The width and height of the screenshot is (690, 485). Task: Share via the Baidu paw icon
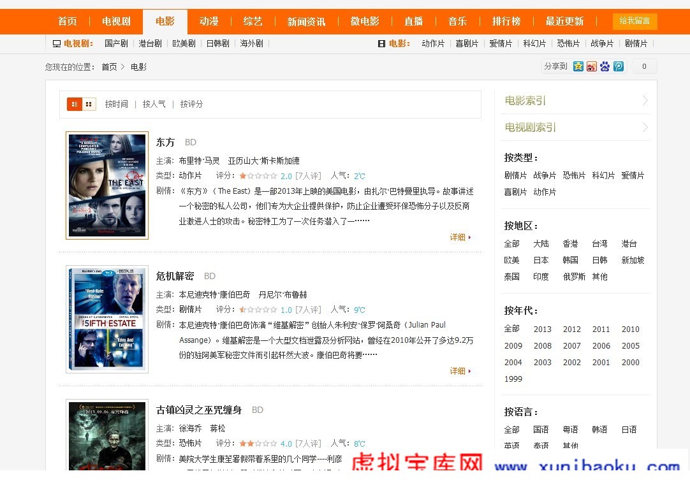tap(605, 66)
